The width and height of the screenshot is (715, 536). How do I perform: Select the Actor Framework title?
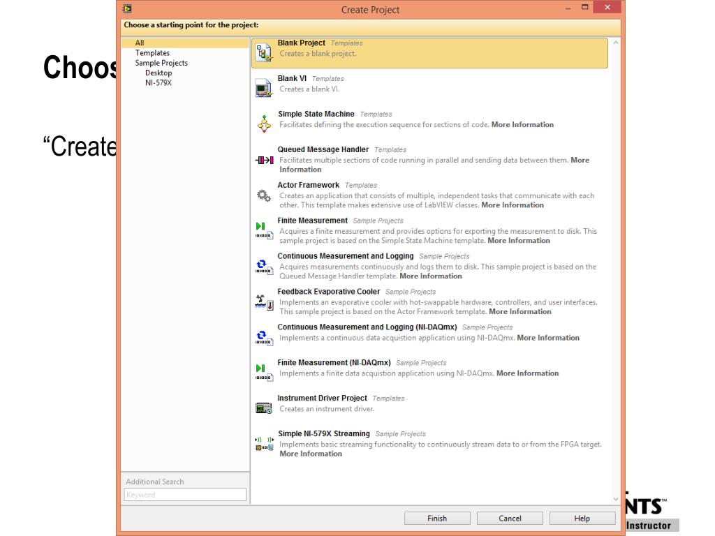[x=308, y=185]
